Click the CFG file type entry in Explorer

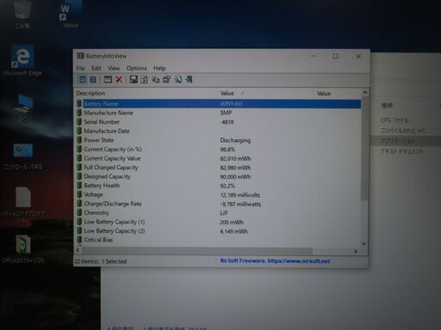coord(394,120)
